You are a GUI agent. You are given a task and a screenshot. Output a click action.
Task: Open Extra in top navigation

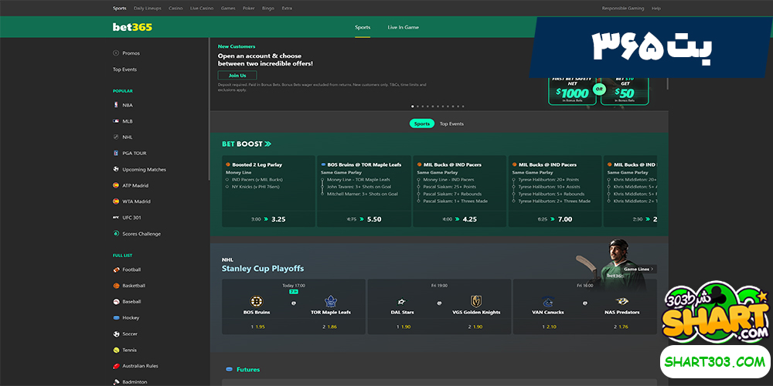[x=287, y=8]
